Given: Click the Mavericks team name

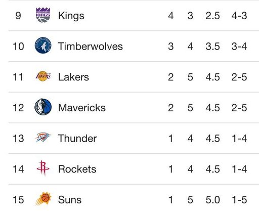Looking at the screenshot, I should pos(82,108).
